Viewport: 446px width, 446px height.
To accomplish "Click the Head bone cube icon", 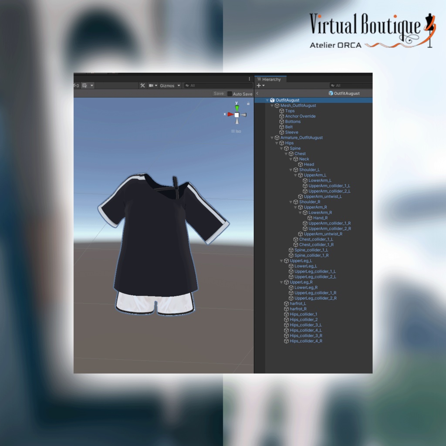I will tap(300, 164).
